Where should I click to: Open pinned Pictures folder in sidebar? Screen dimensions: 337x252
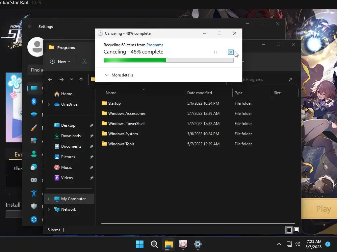coord(68,157)
